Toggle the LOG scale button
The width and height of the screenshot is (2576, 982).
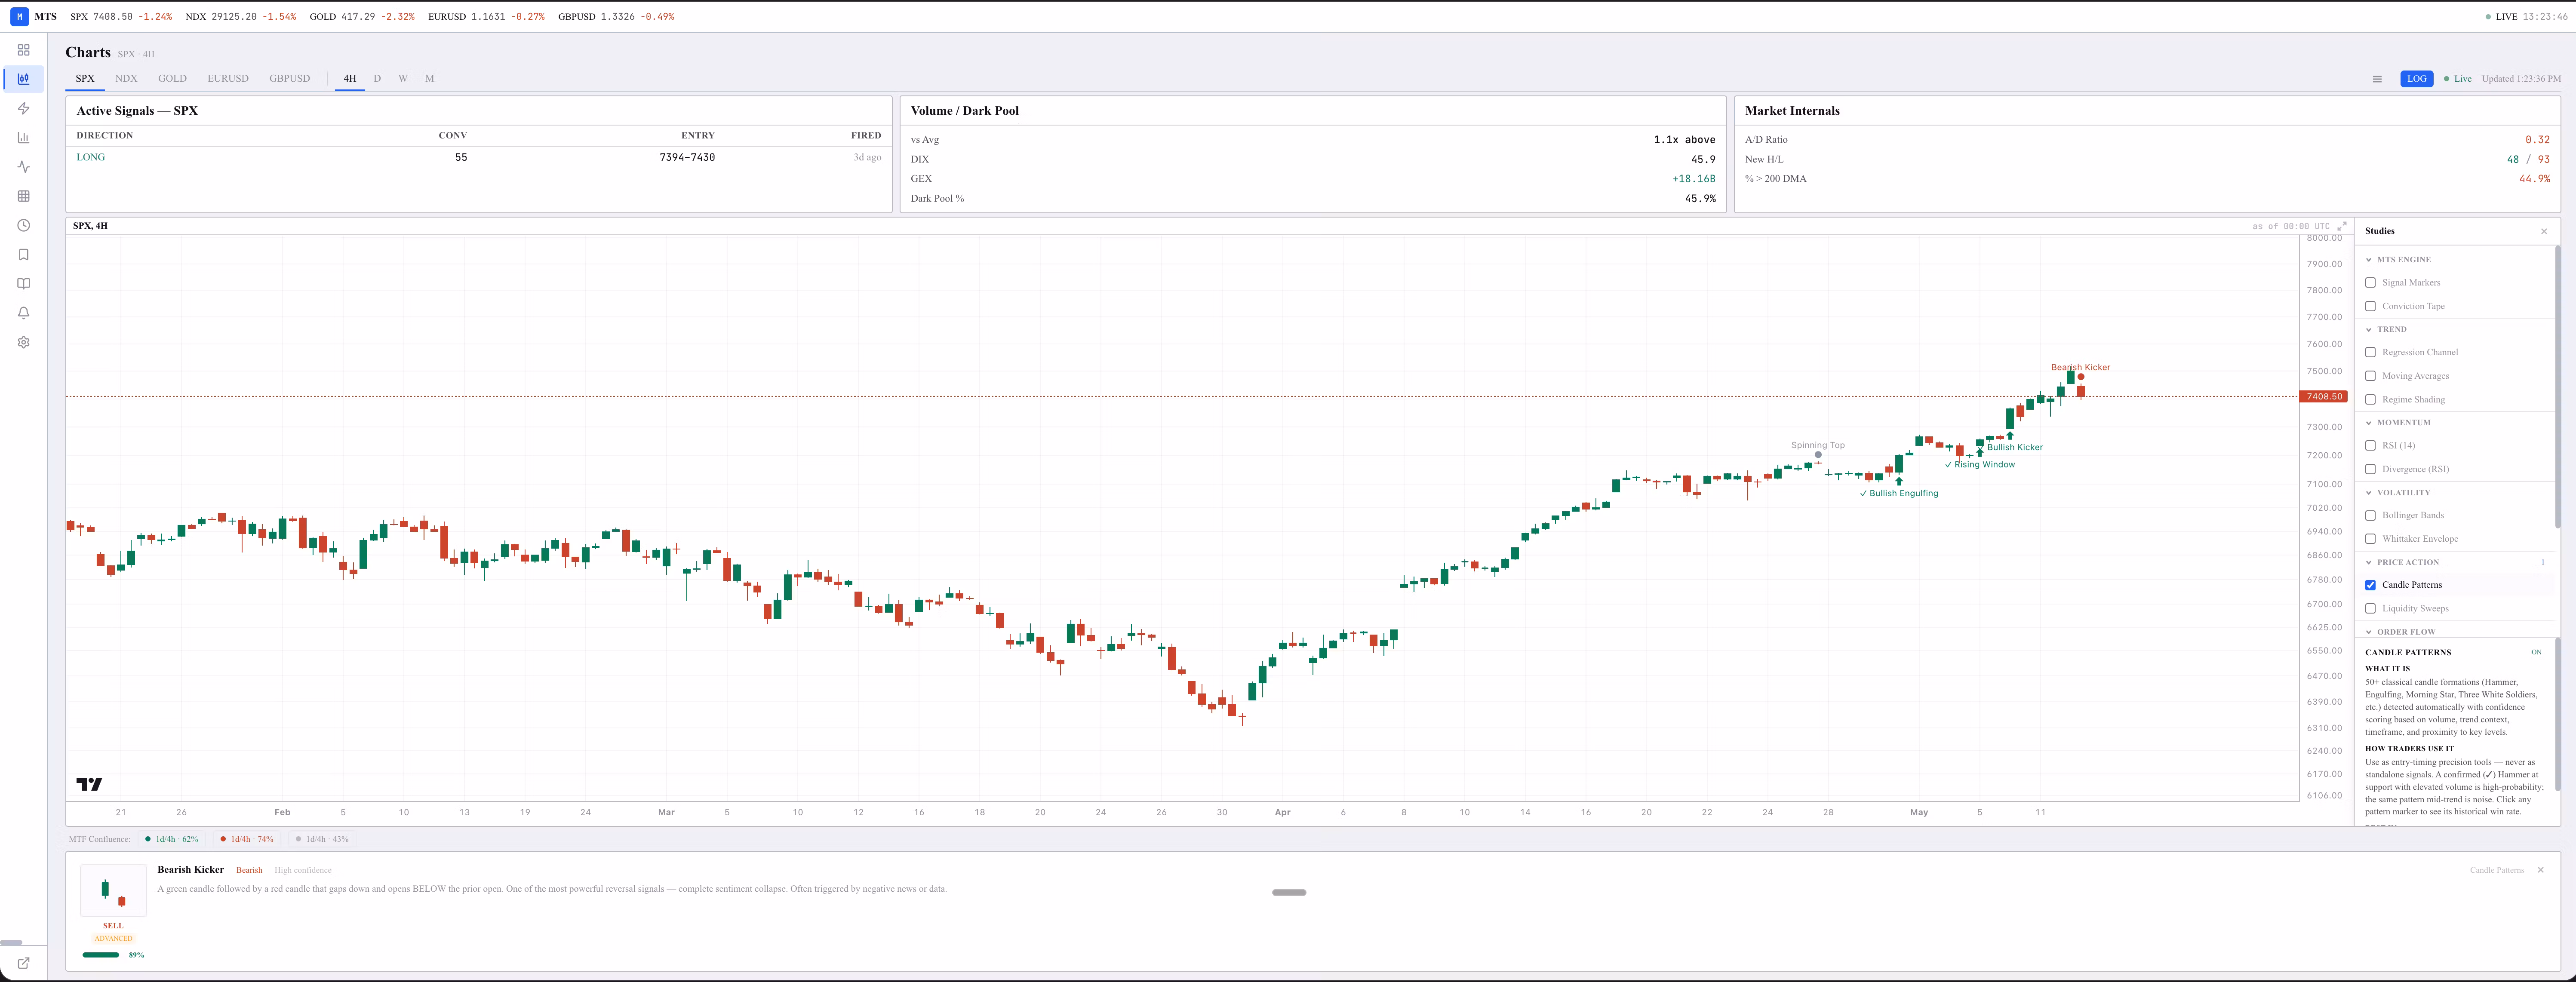(x=2417, y=79)
